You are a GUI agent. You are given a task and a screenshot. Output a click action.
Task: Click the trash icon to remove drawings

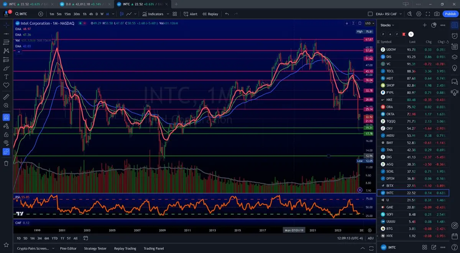click(x=6, y=163)
